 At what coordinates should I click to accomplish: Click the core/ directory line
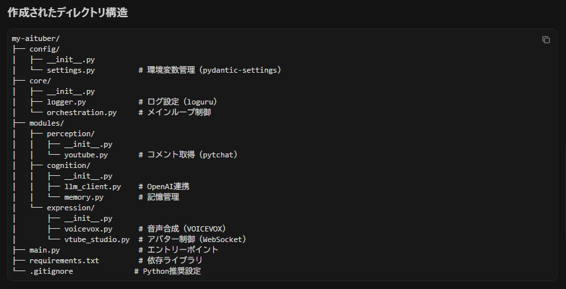(x=40, y=81)
